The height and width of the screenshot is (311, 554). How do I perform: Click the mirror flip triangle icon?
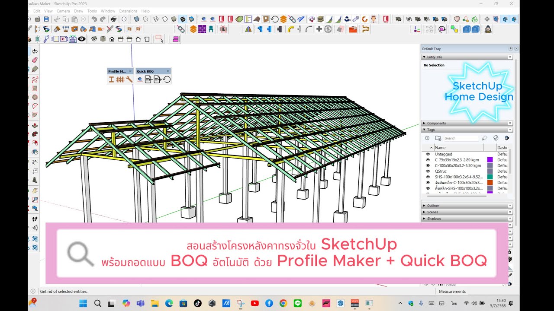[x=248, y=29]
